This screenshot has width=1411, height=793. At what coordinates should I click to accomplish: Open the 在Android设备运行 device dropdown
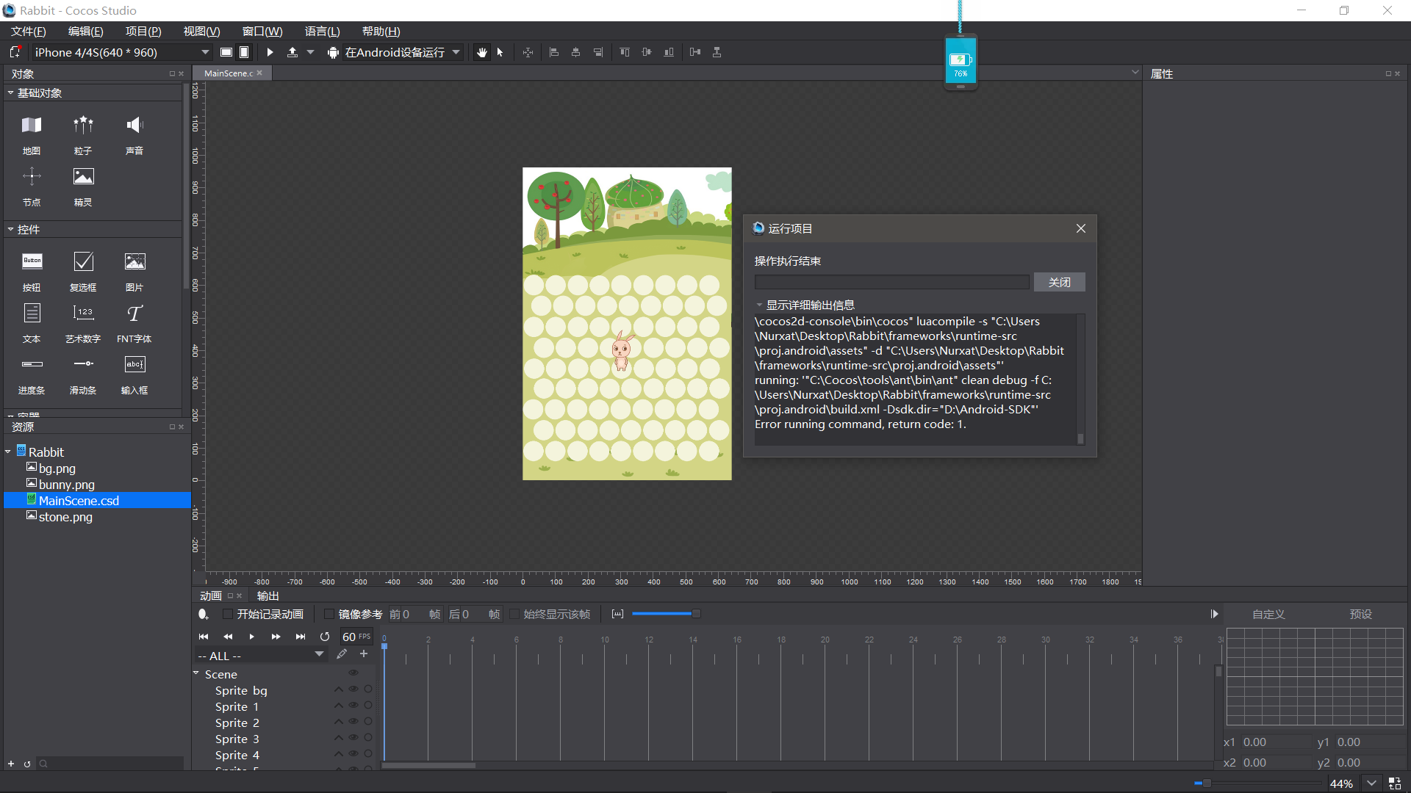point(456,52)
